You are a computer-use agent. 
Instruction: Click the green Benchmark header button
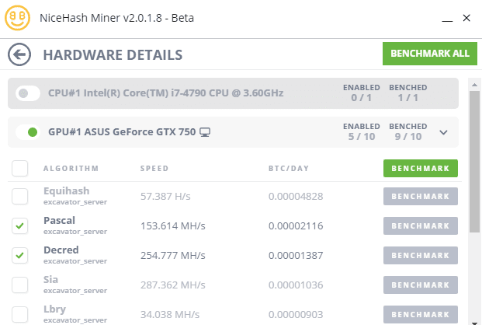pos(421,168)
